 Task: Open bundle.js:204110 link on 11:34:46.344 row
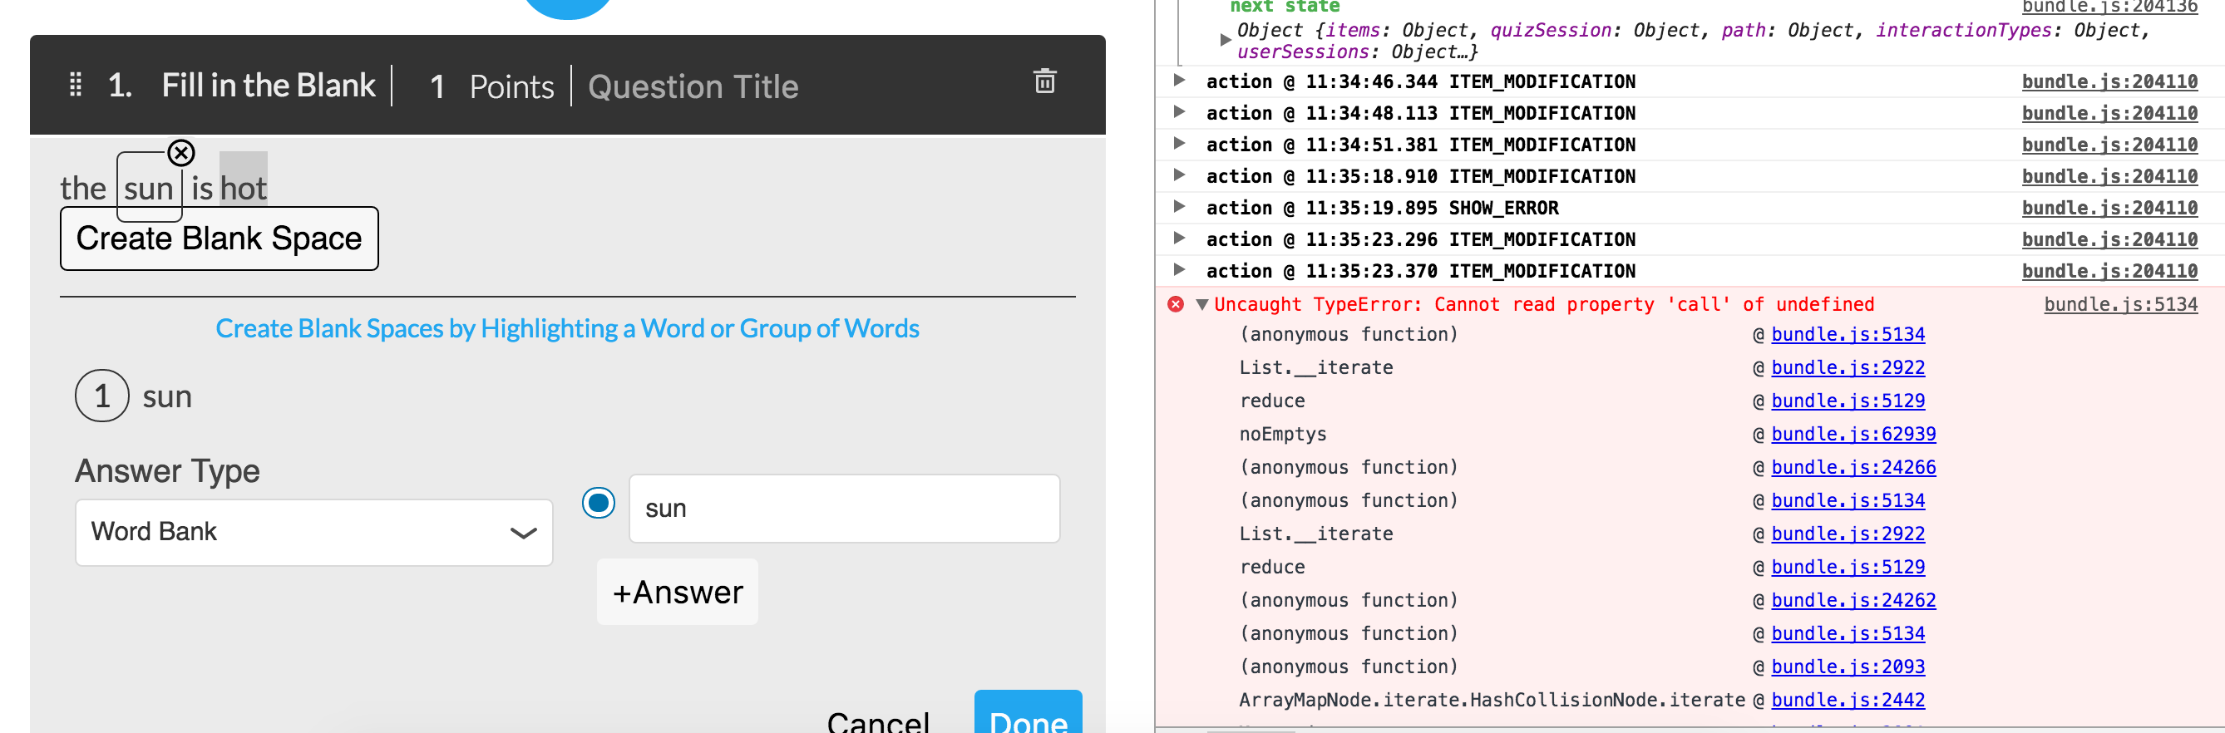(x=2109, y=82)
